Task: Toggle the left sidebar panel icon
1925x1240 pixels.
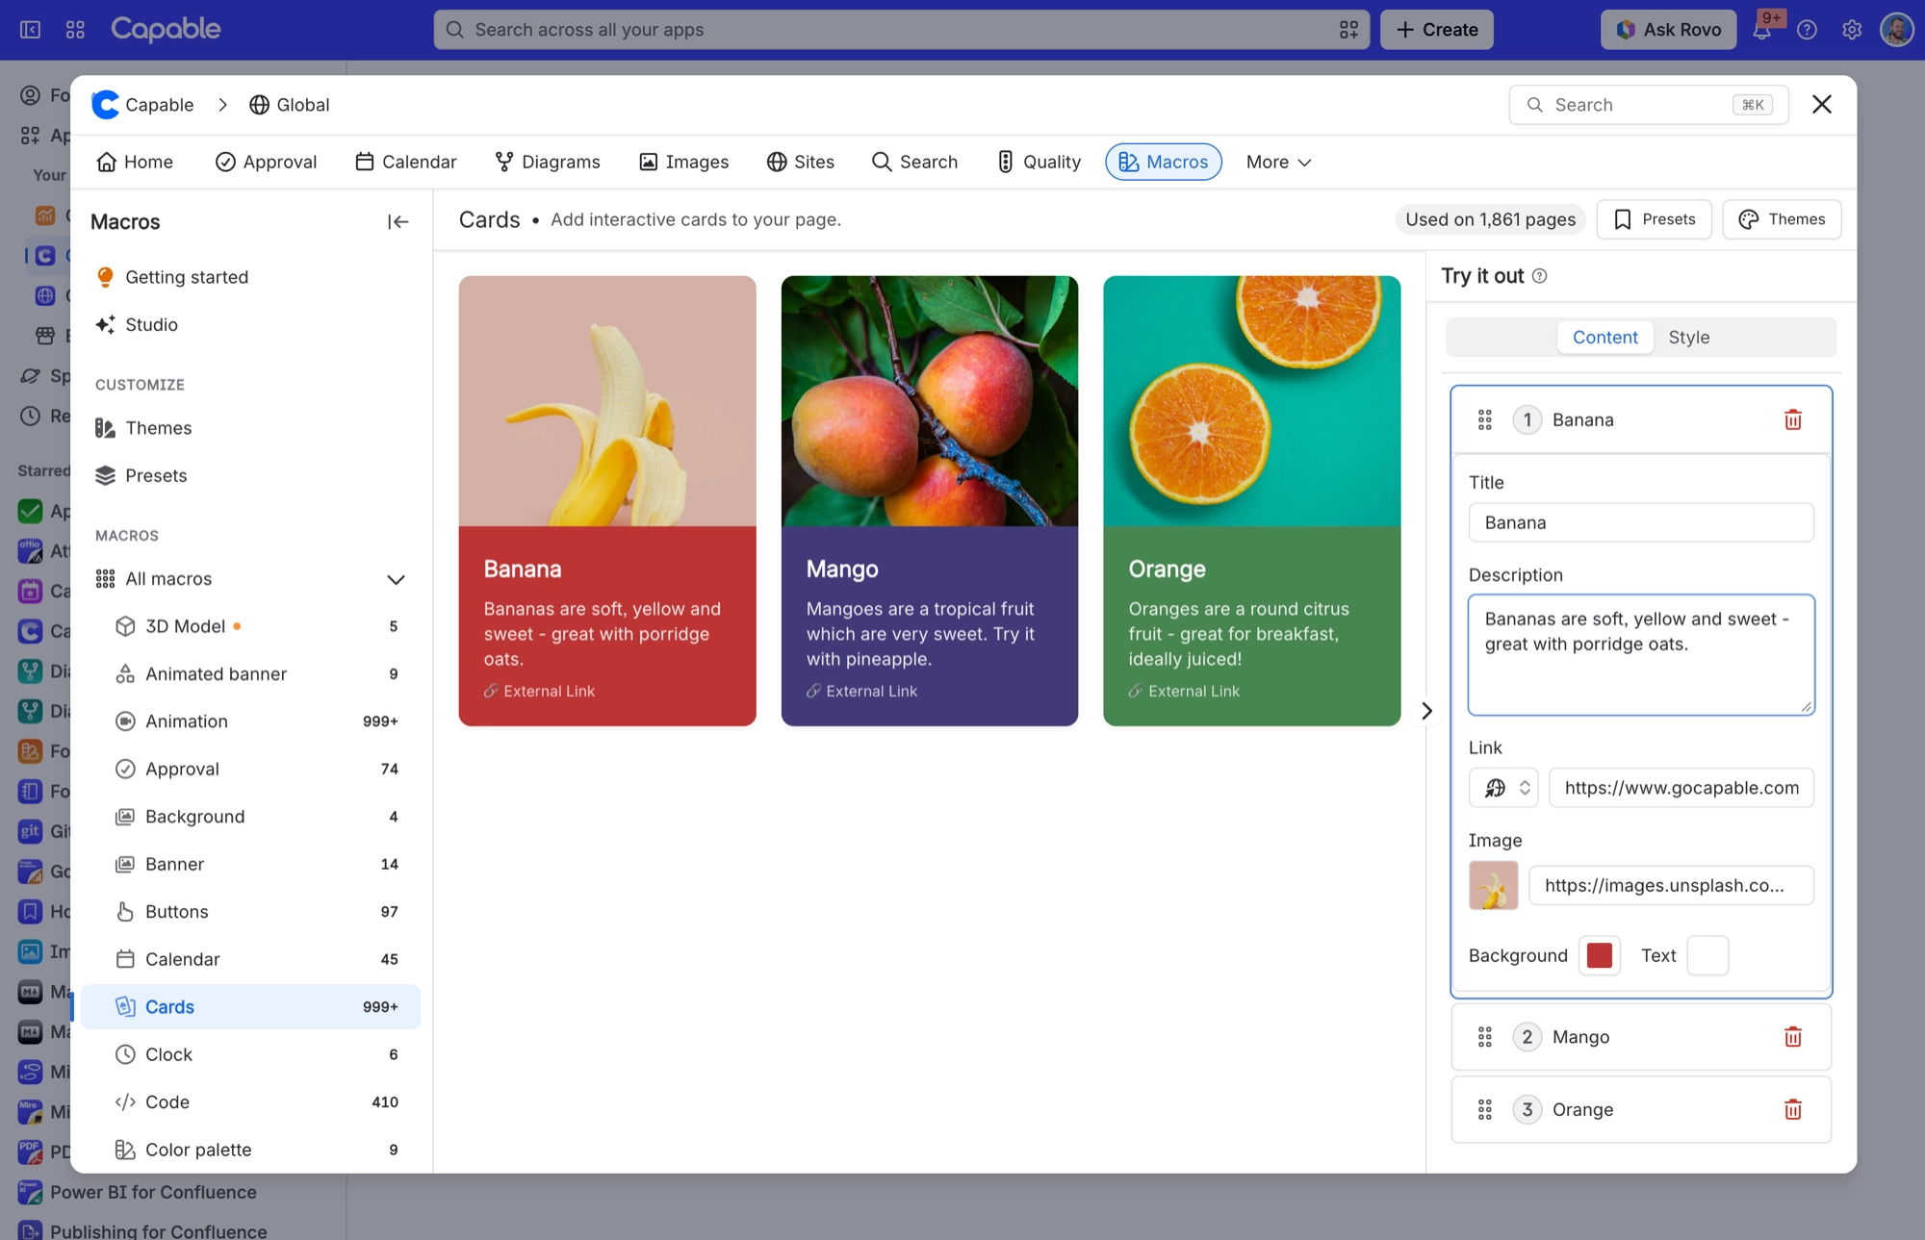Action: (x=31, y=30)
